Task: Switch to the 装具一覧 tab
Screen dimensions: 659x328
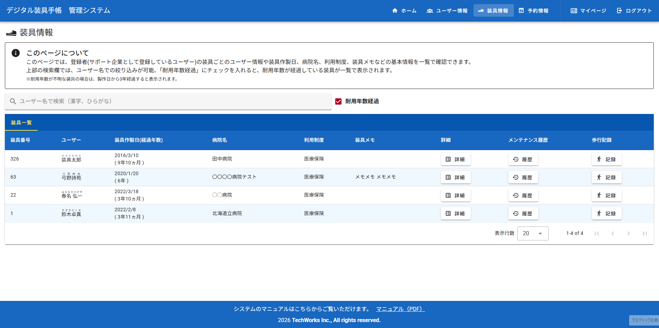Action: tap(21, 123)
